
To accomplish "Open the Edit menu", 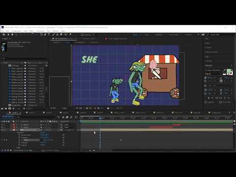I will [x=7, y=31].
